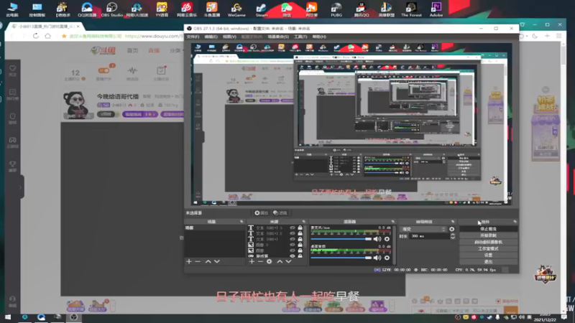The image size is (575, 323).
Task: Open the PUBG desktop shortcut
Action: click(336, 9)
